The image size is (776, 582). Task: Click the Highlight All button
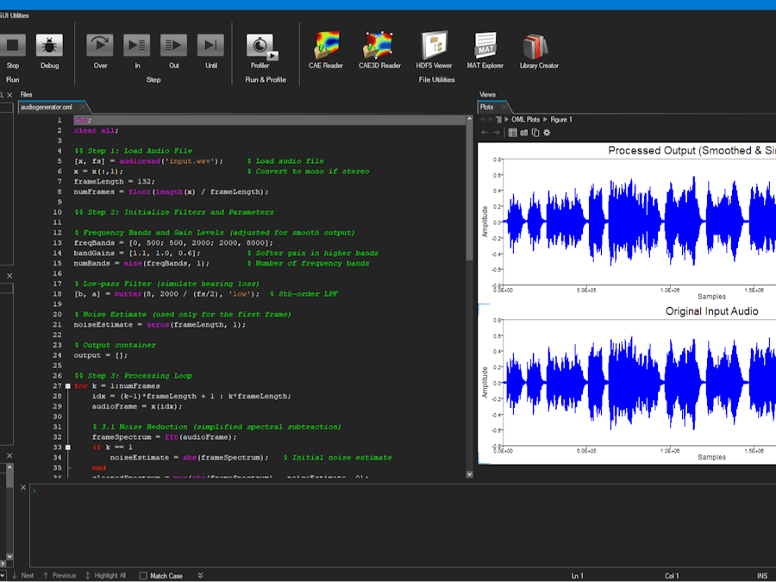tap(105, 576)
